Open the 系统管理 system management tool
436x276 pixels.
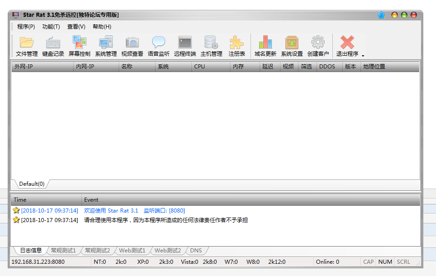click(x=106, y=46)
